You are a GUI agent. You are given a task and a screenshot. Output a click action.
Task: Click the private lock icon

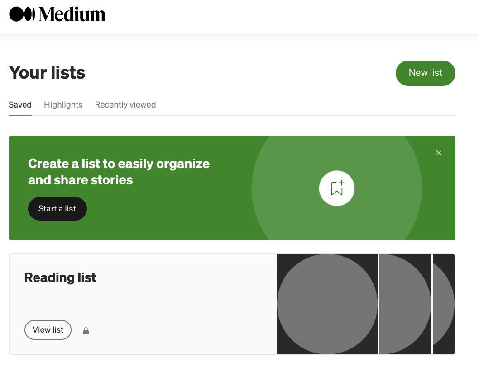point(86,331)
